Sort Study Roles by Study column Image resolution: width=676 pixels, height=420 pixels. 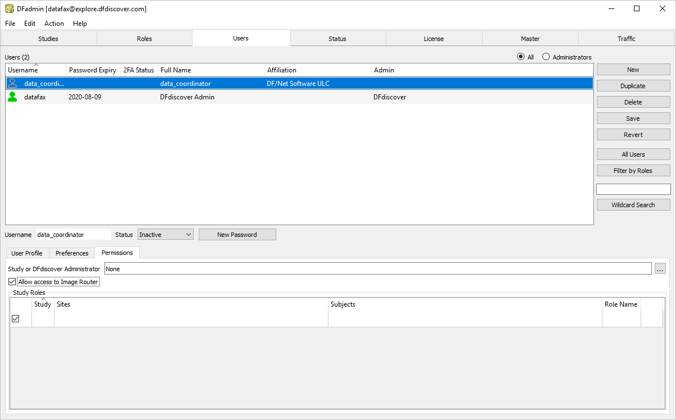click(x=43, y=304)
